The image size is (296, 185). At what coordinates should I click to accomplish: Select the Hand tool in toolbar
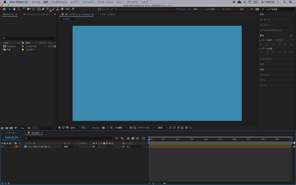14,9
